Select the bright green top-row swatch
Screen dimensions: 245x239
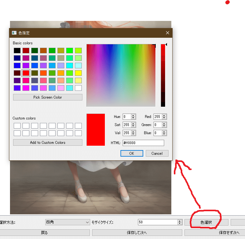[70, 51]
